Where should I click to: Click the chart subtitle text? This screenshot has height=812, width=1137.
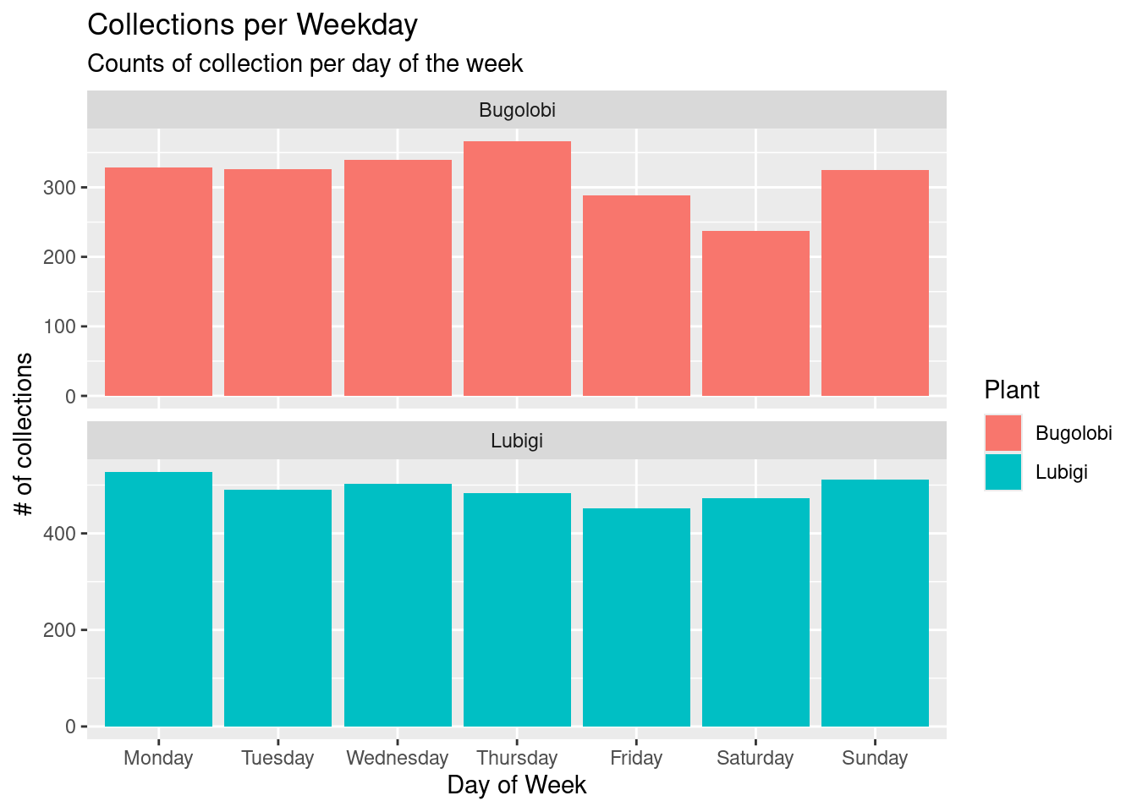point(305,64)
